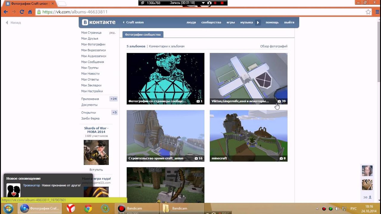Select the Фотографии сообщества tab
The height and width of the screenshot is (214, 381).
pyautogui.click(x=143, y=34)
